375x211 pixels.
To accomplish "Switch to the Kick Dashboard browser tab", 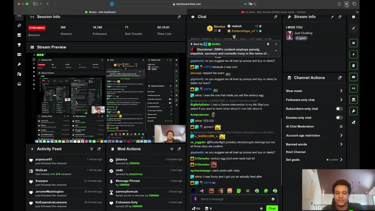I will tap(100, 12).
